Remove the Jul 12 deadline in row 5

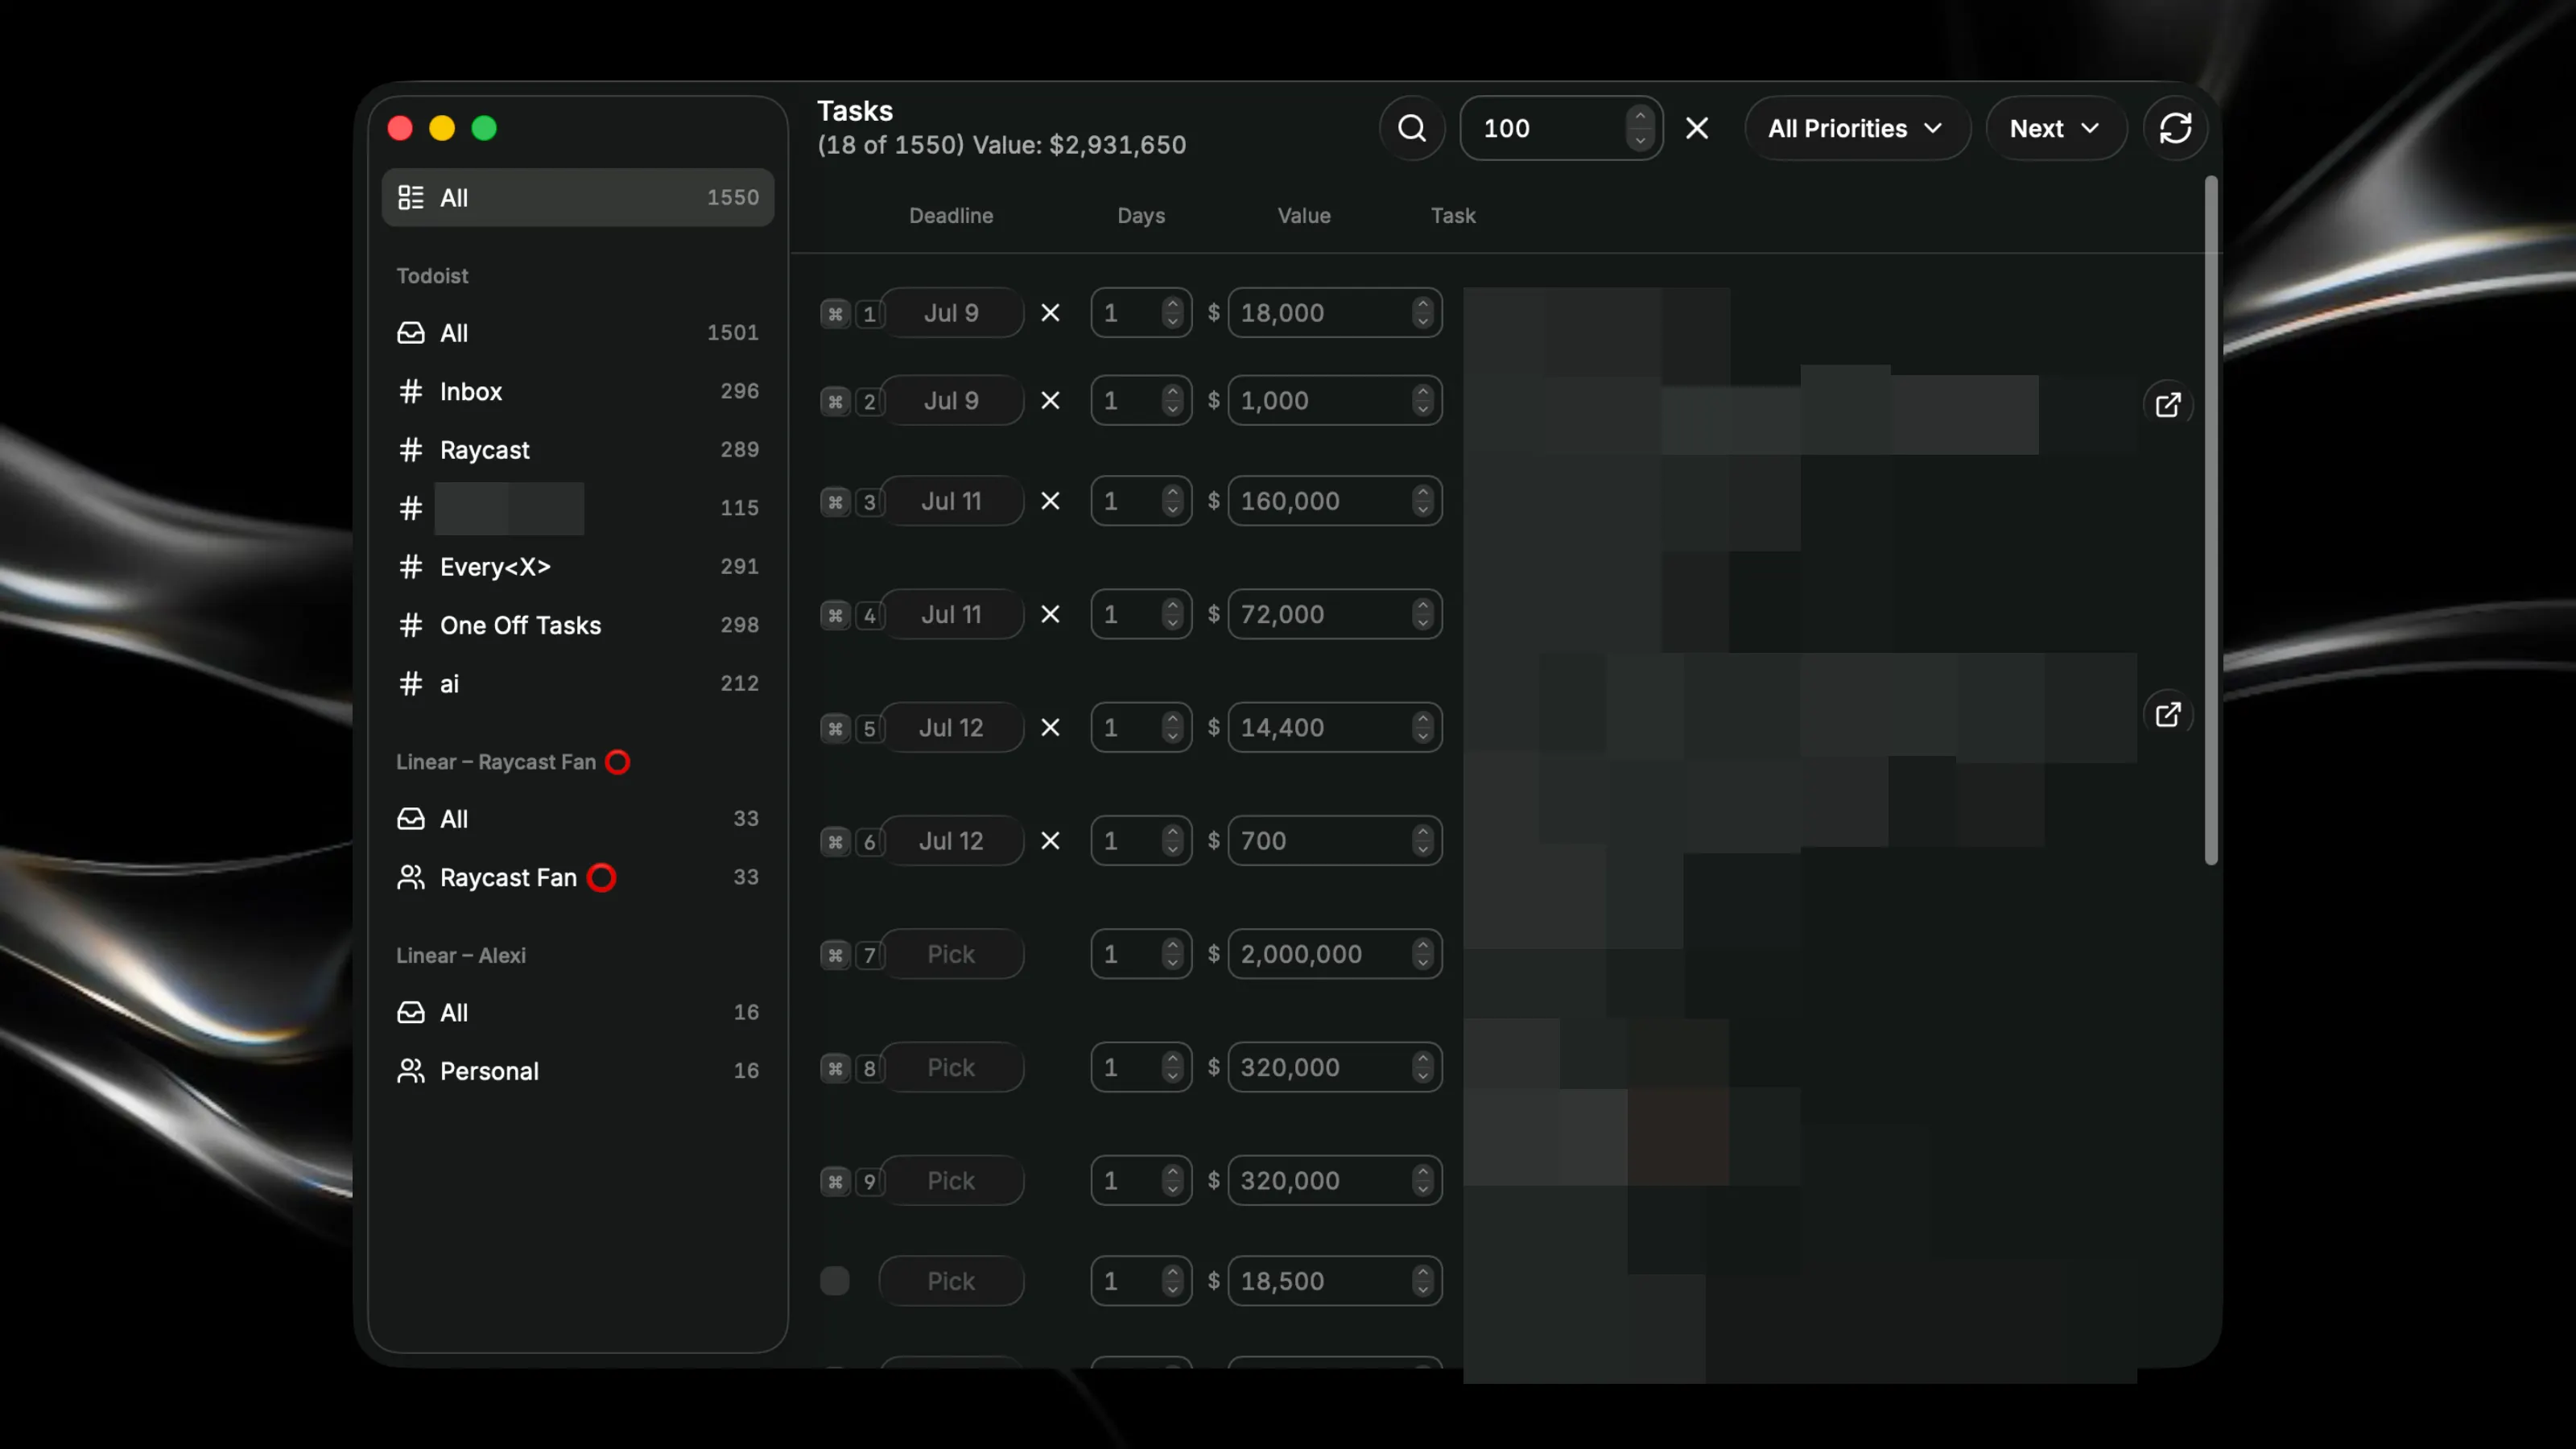[1050, 727]
